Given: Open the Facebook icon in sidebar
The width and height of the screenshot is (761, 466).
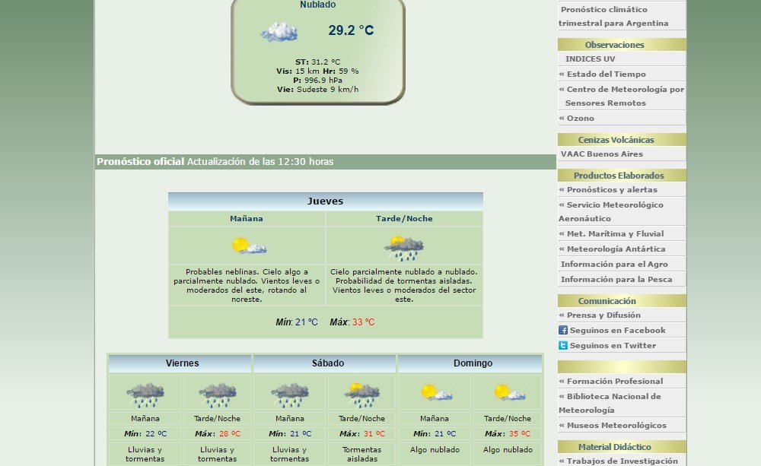Looking at the screenshot, I should click(x=563, y=330).
